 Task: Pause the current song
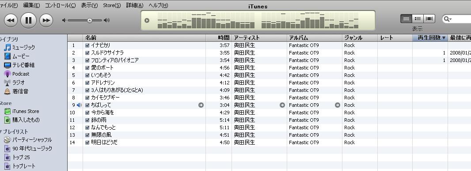[x=29, y=20]
